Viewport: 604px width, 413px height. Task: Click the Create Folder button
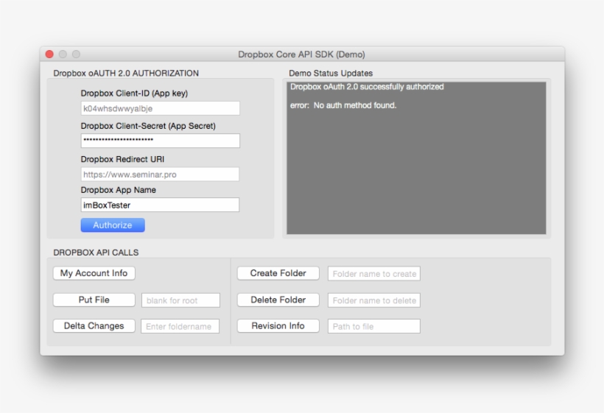278,273
